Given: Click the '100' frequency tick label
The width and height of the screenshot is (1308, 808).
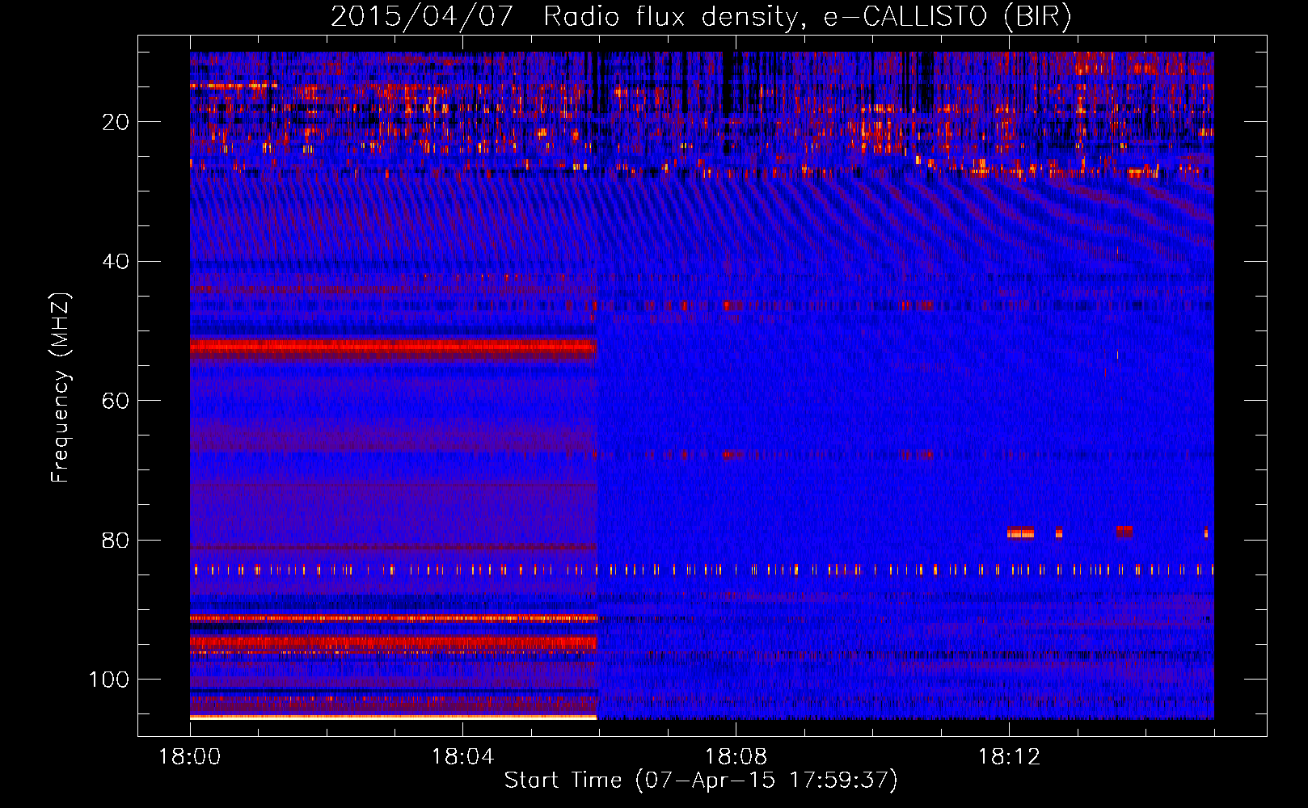Looking at the screenshot, I should 109,680.
